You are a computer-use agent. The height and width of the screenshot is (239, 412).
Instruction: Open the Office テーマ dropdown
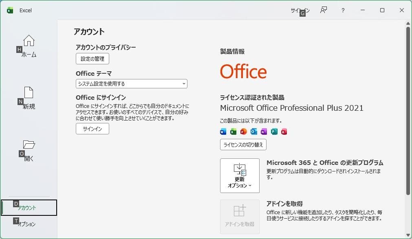coord(131,83)
